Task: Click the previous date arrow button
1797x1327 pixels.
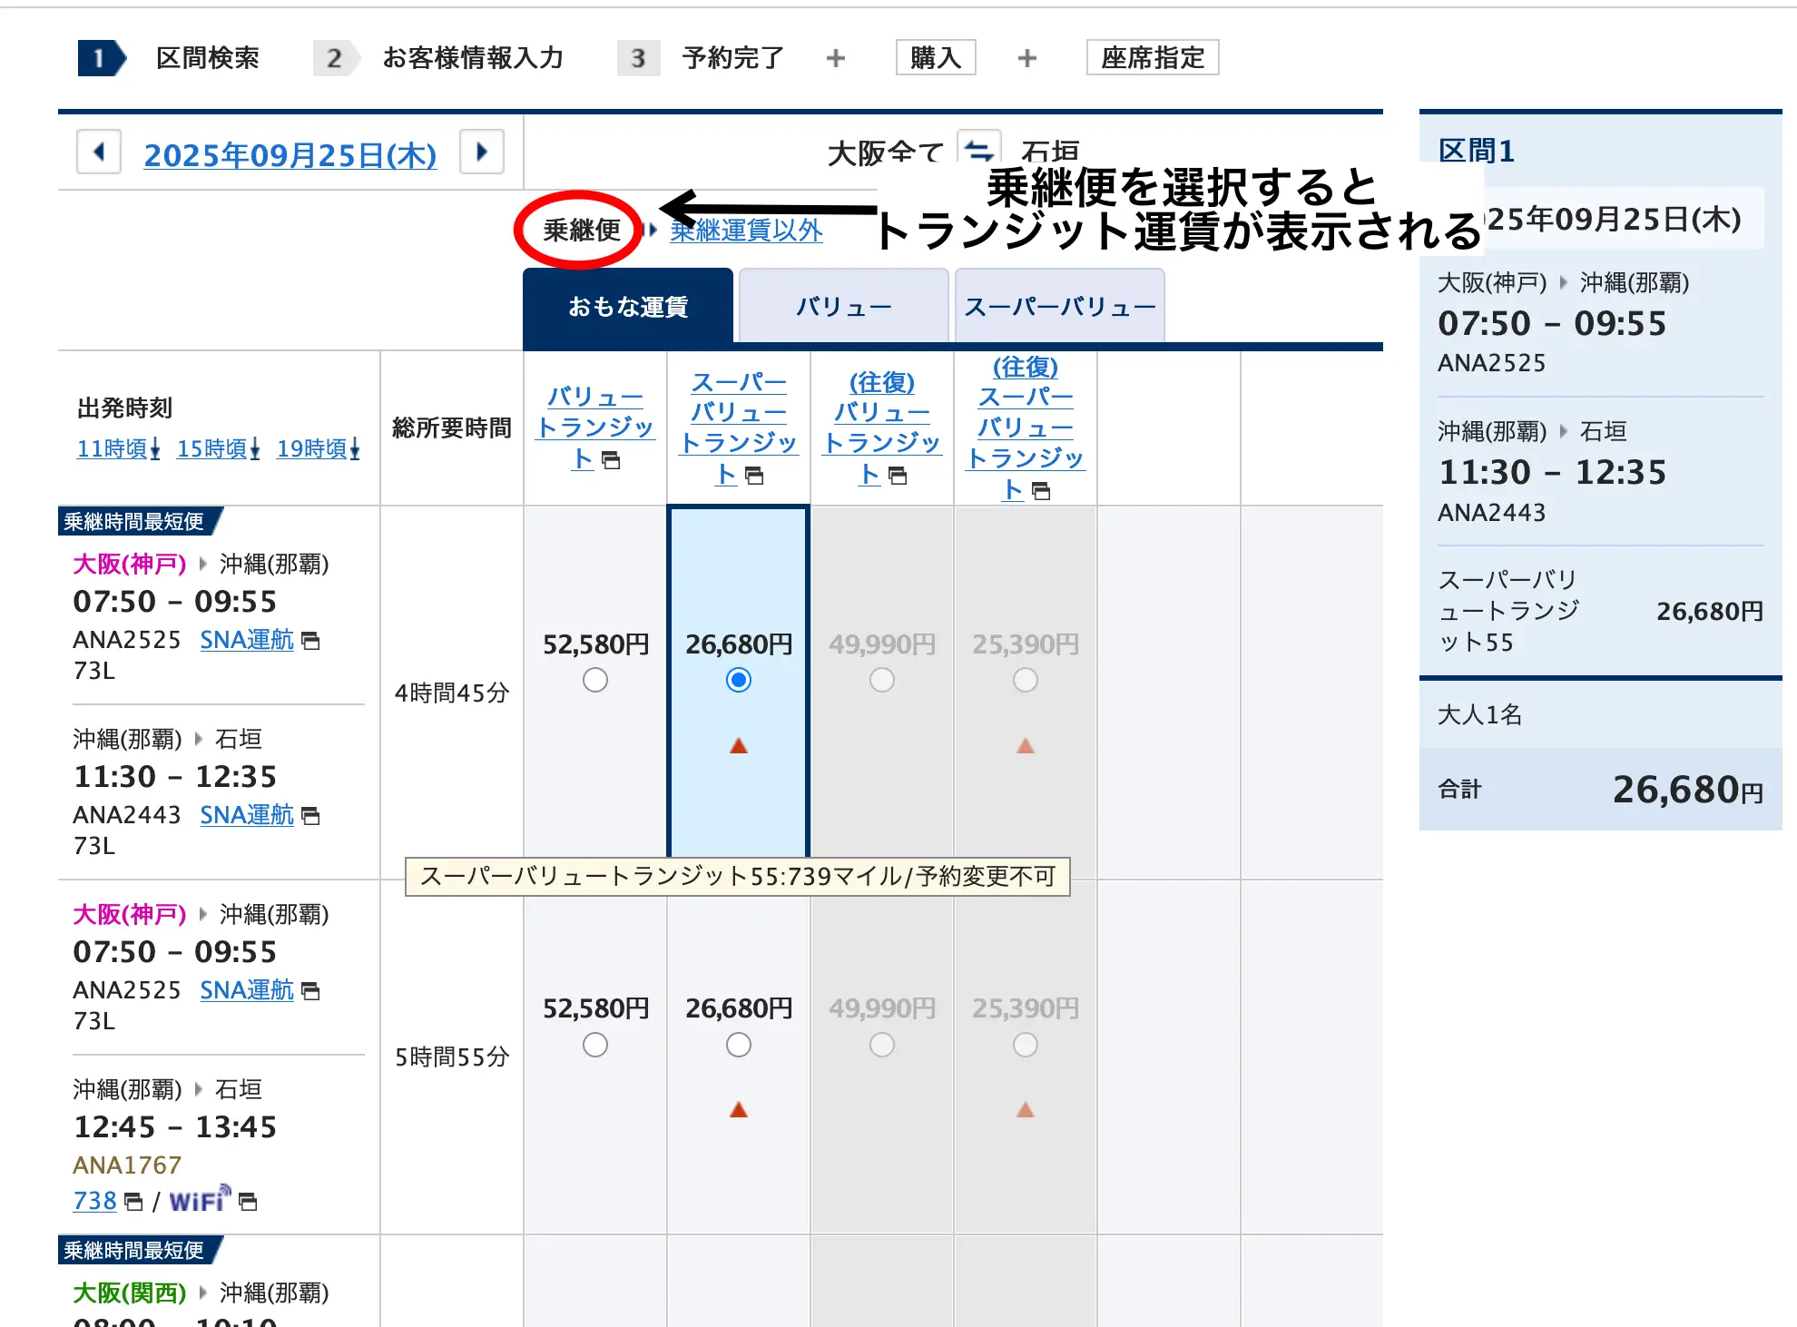Action: (99, 152)
